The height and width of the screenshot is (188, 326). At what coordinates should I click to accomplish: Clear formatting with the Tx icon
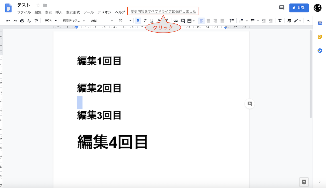(x=280, y=21)
